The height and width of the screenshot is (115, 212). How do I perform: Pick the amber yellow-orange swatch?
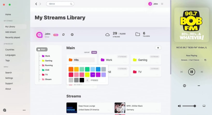point(76,69)
